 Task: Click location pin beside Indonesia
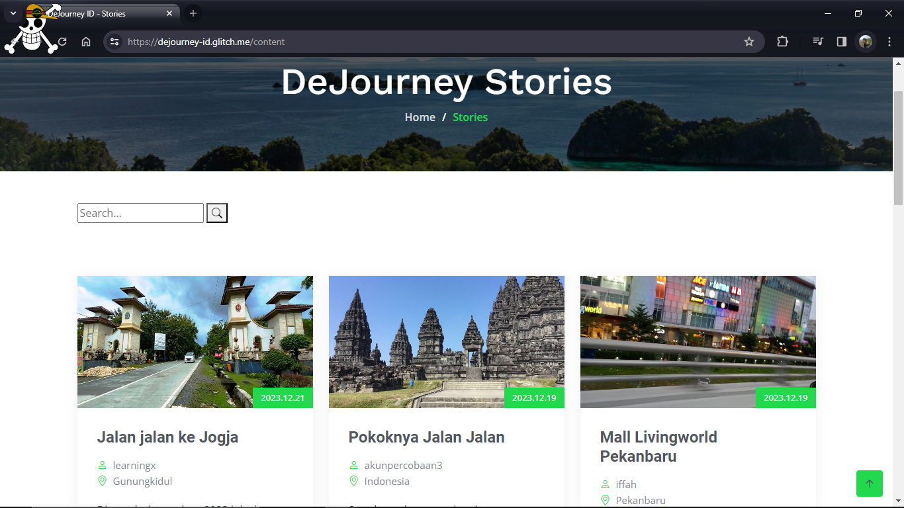point(354,481)
